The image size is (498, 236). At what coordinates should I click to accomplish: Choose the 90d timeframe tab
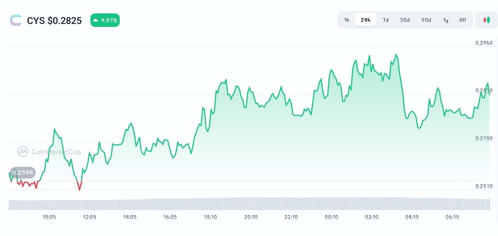point(426,20)
